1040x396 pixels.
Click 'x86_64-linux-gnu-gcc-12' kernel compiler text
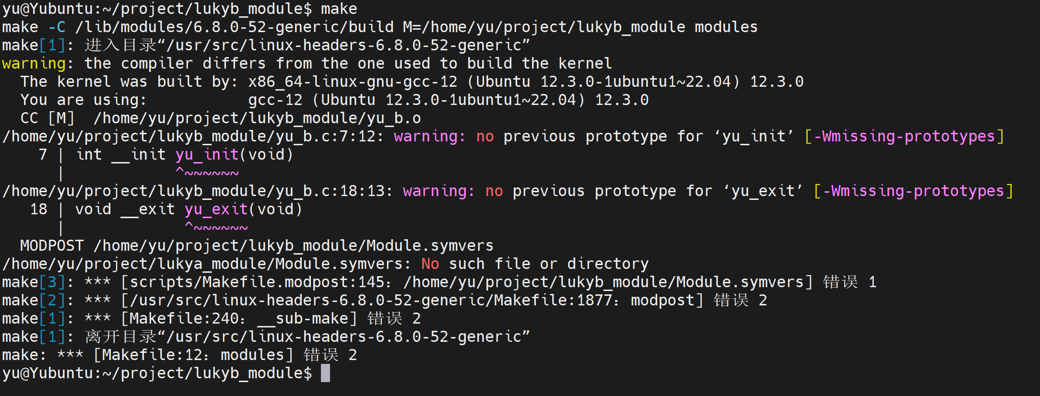tap(353, 82)
